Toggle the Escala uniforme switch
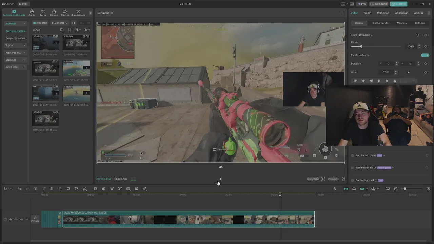 [425, 55]
